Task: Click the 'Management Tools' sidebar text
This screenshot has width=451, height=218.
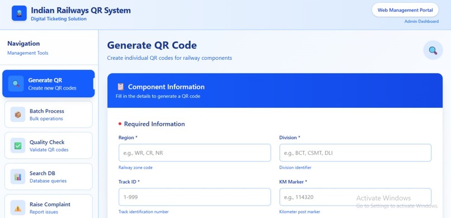Action: [28, 53]
